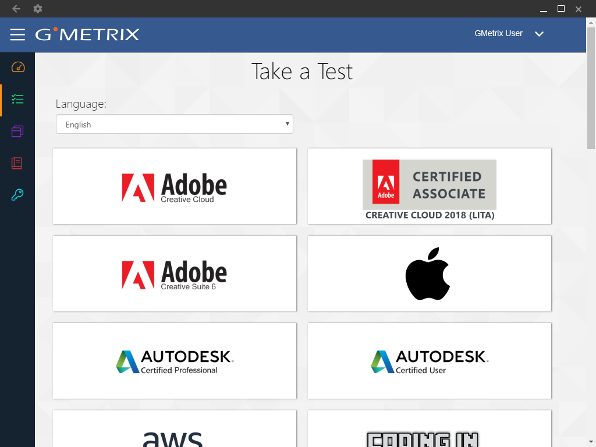
Task: Click the vertical scrollbar thumb
Action: tap(591, 88)
